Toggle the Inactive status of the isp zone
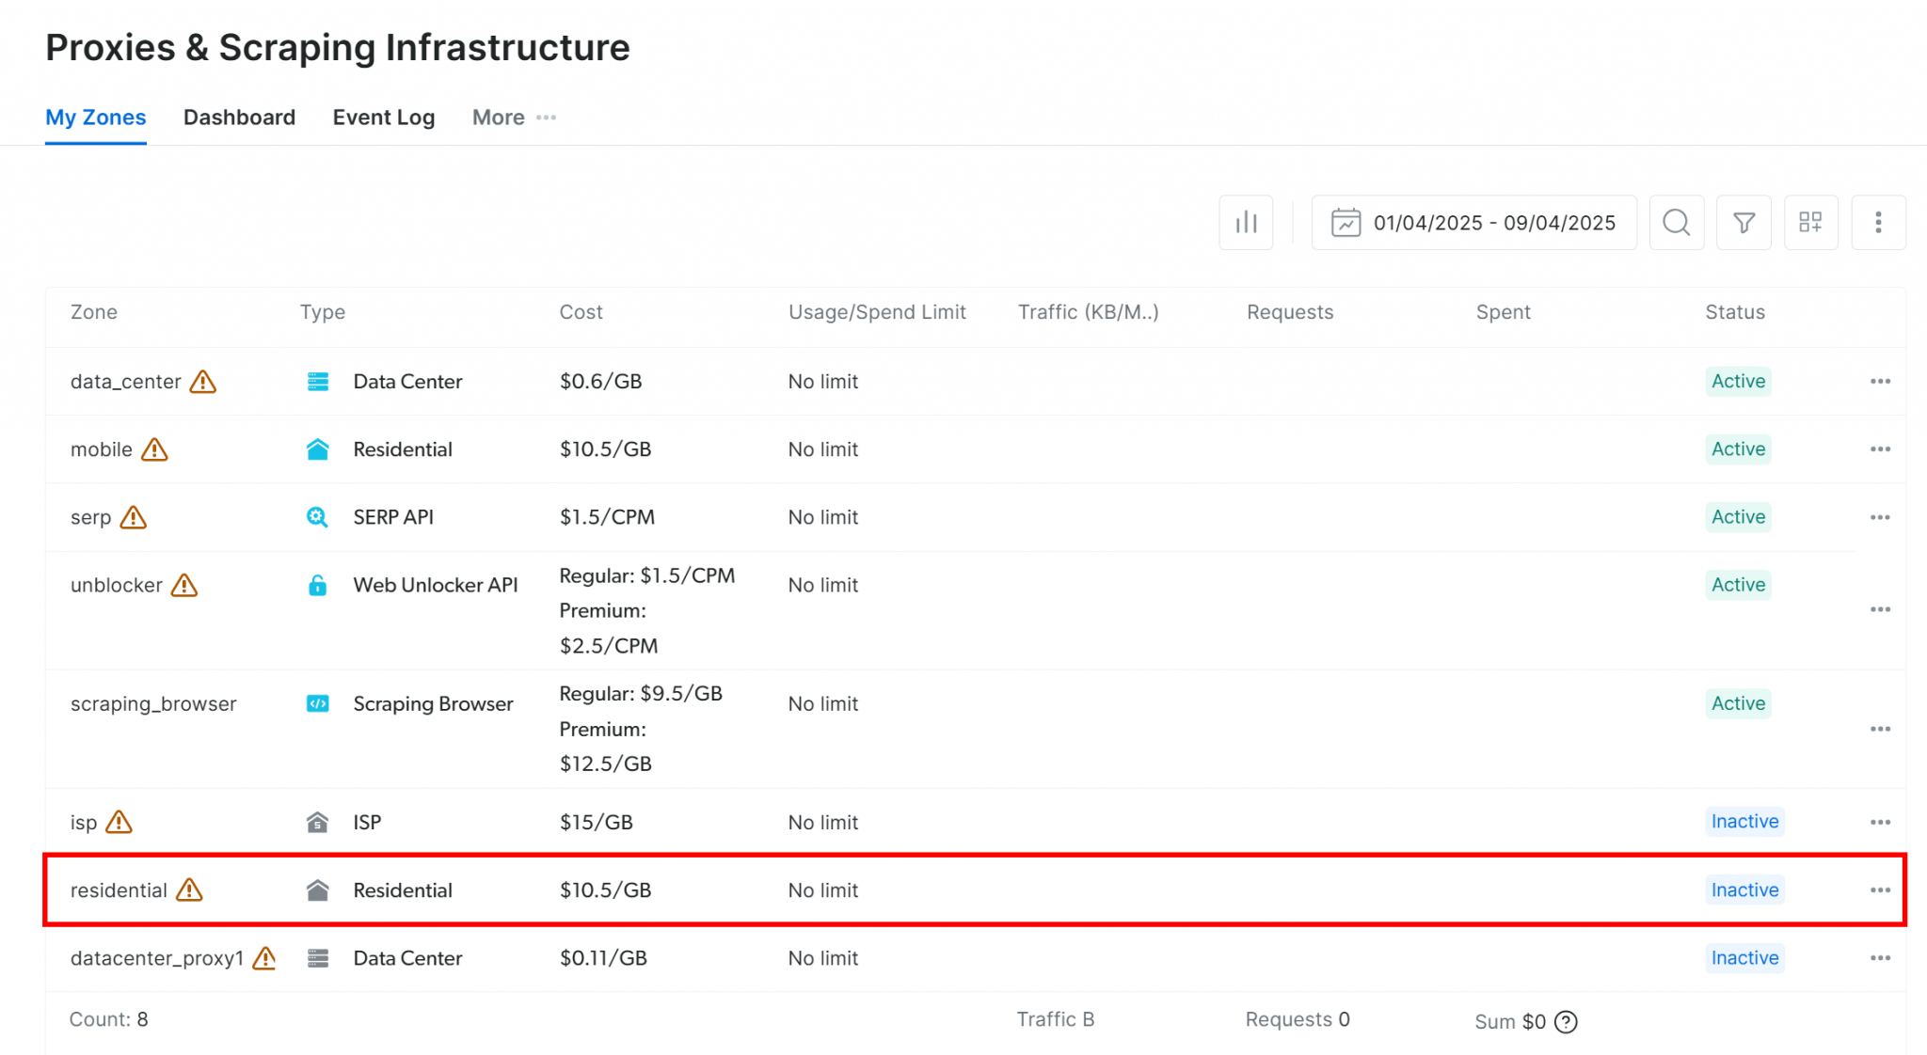 click(x=1744, y=821)
